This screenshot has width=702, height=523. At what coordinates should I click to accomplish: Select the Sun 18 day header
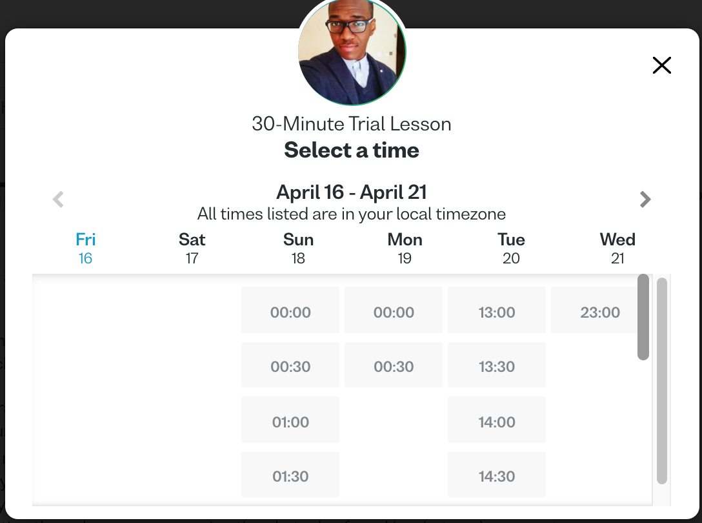pos(298,249)
